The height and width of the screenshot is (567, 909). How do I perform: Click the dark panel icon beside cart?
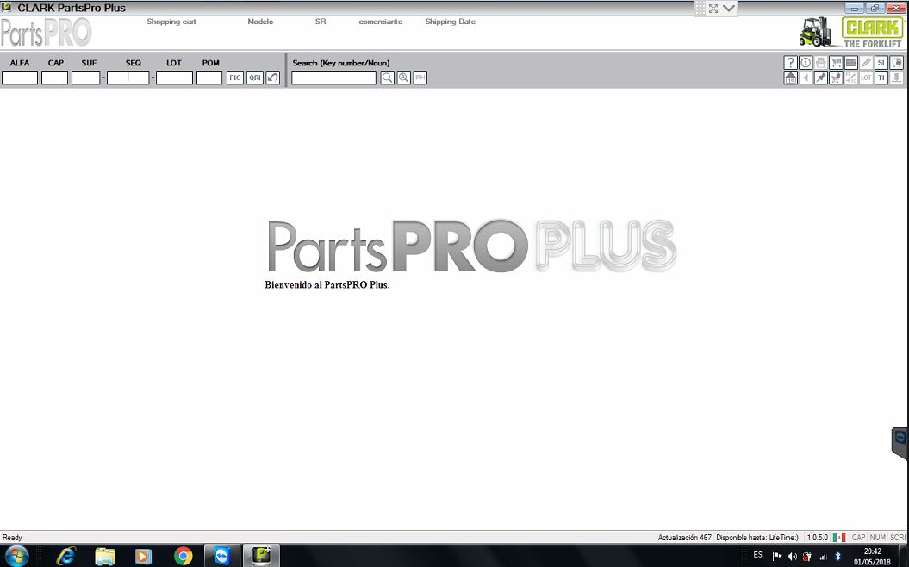tap(851, 63)
